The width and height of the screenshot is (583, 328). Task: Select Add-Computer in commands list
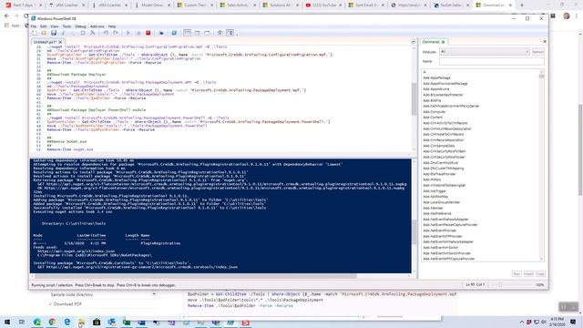[x=434, y=111]
